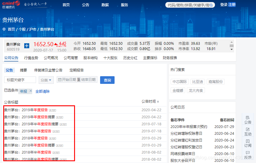Switch to 主要指标 tab
Viewport: 256px width, 163px height.
coord(150,58)
